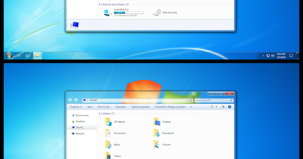This screenshot has height=159, width=303.
Task: Collapse the Devices and drives group
Action: 99,5
